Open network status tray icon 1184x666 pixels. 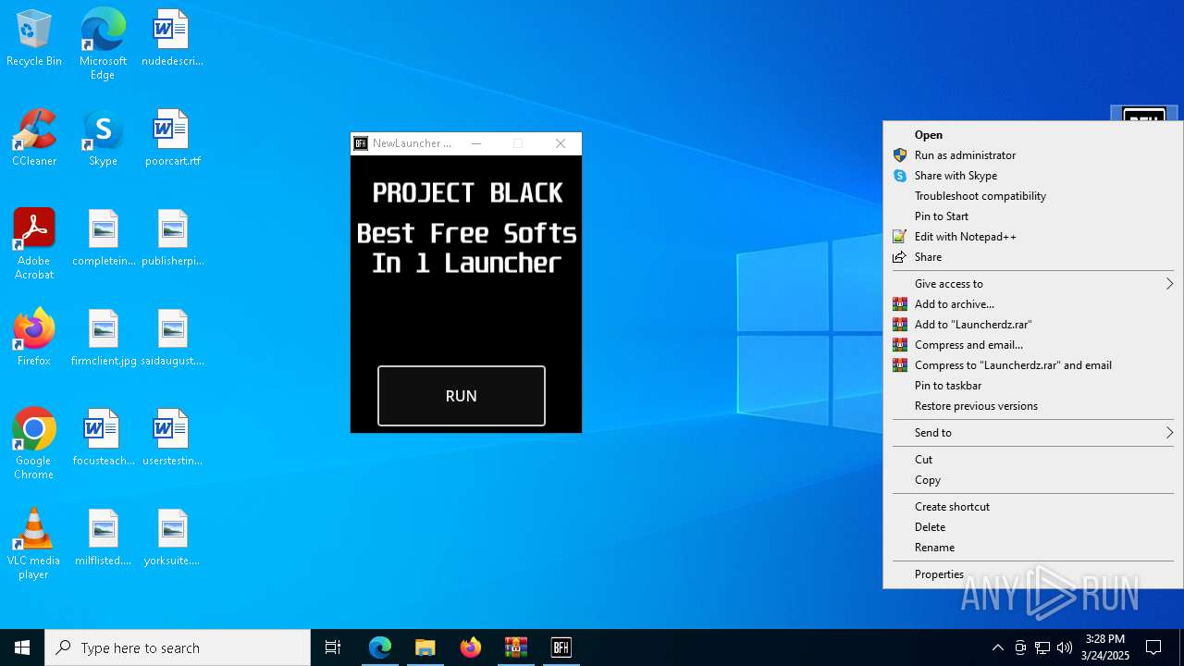(1042, 647)
